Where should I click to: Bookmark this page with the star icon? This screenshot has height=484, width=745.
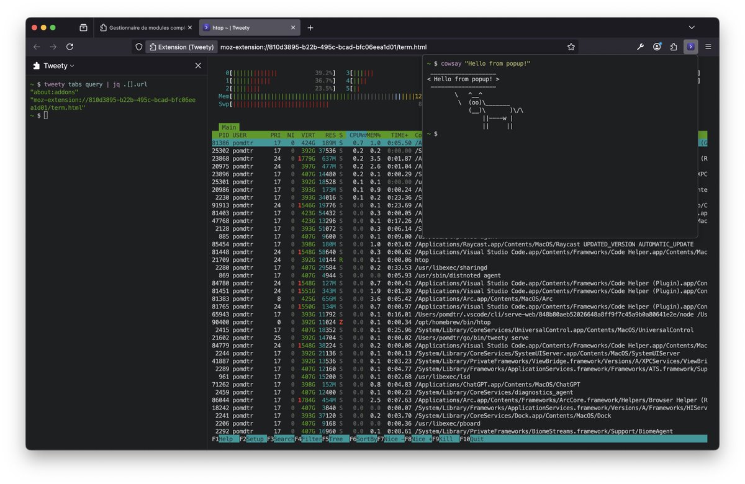tap(571, 47)
